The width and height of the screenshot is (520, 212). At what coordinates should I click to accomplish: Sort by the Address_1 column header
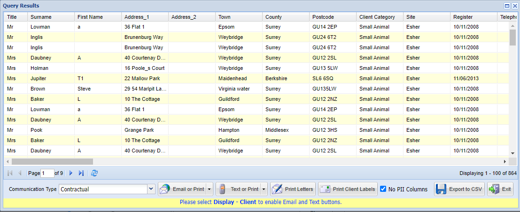click(145, 17)
